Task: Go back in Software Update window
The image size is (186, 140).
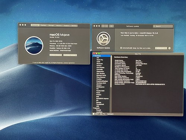Action: tap(103, 26)
